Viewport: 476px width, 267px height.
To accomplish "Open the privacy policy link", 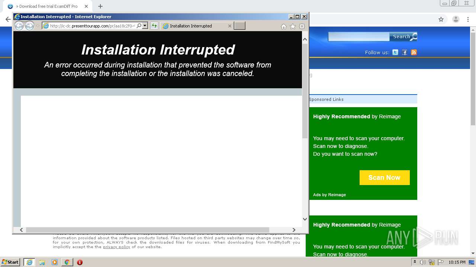I will (116, 247).
